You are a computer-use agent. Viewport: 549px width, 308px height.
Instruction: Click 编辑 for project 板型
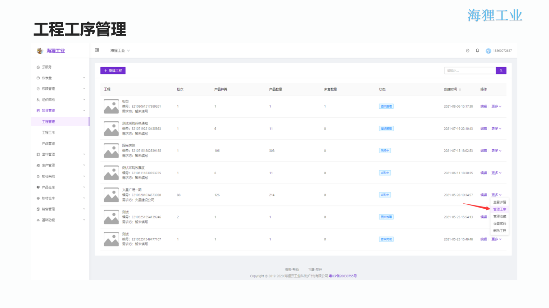tap(484, 107)
